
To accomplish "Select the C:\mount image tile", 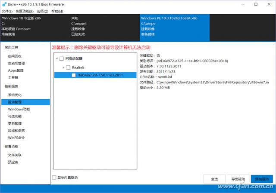I will click(x=105, y=28).
